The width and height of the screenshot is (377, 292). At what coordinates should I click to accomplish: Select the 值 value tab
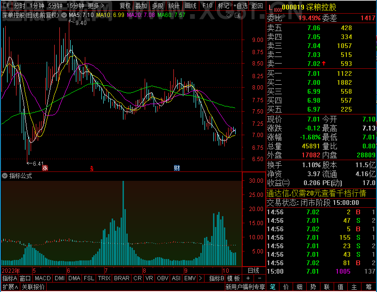pyautogui.click(x=340, y=287)
